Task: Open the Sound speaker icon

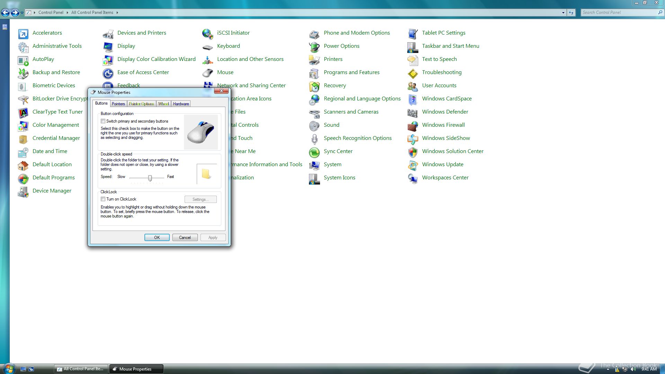Action: coord(314,126)
